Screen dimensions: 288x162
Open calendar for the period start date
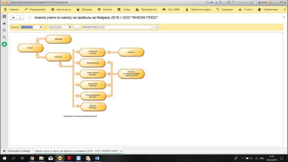[41, 27]
